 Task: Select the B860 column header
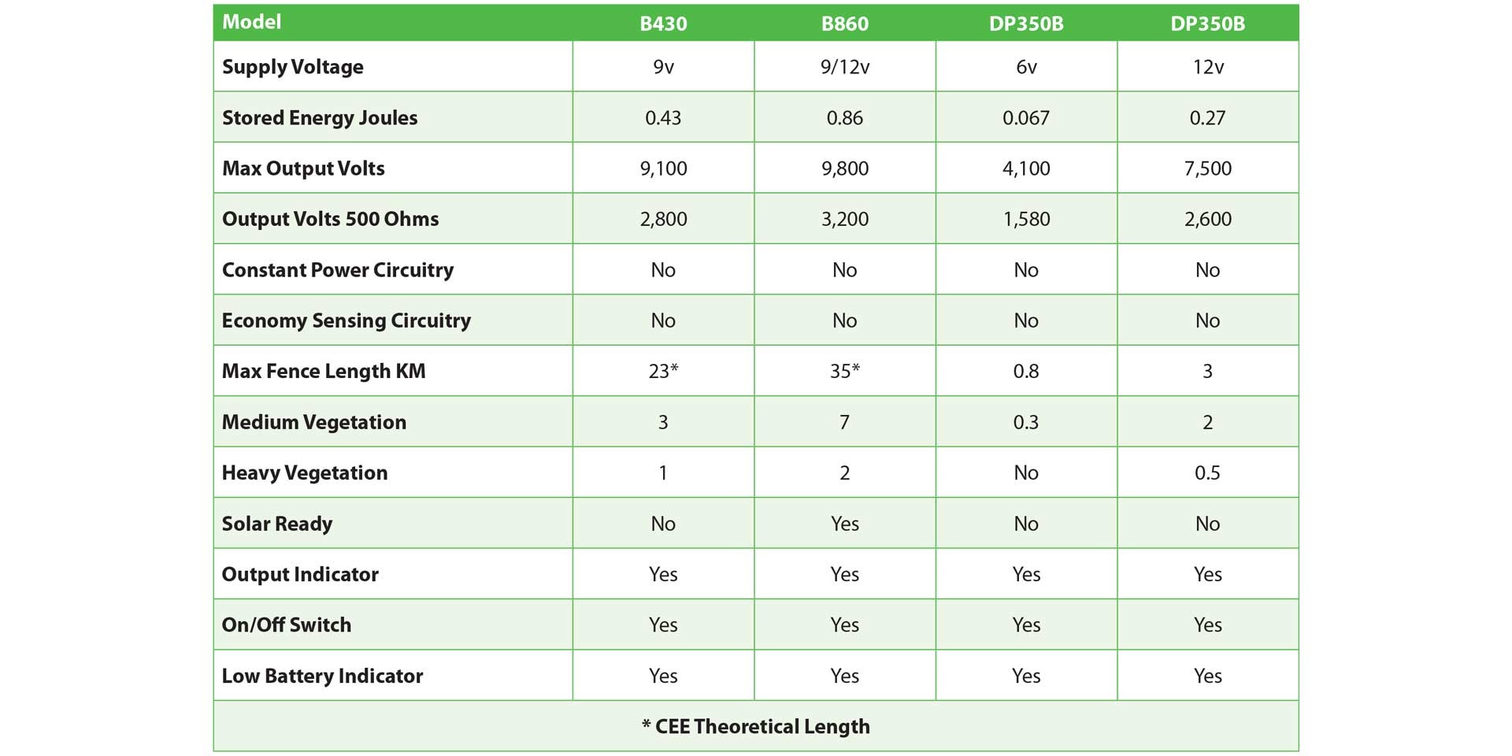click(x=844, y=24)
